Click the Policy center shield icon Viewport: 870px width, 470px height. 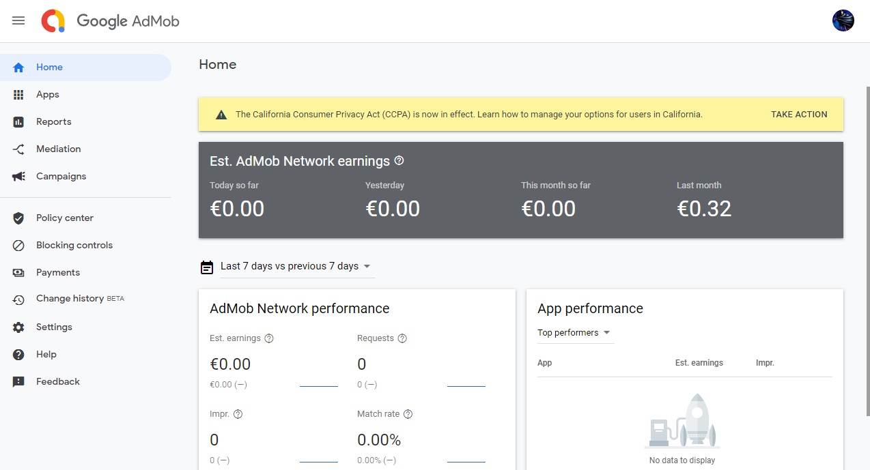pyautogui.click(x=18, y=218)
